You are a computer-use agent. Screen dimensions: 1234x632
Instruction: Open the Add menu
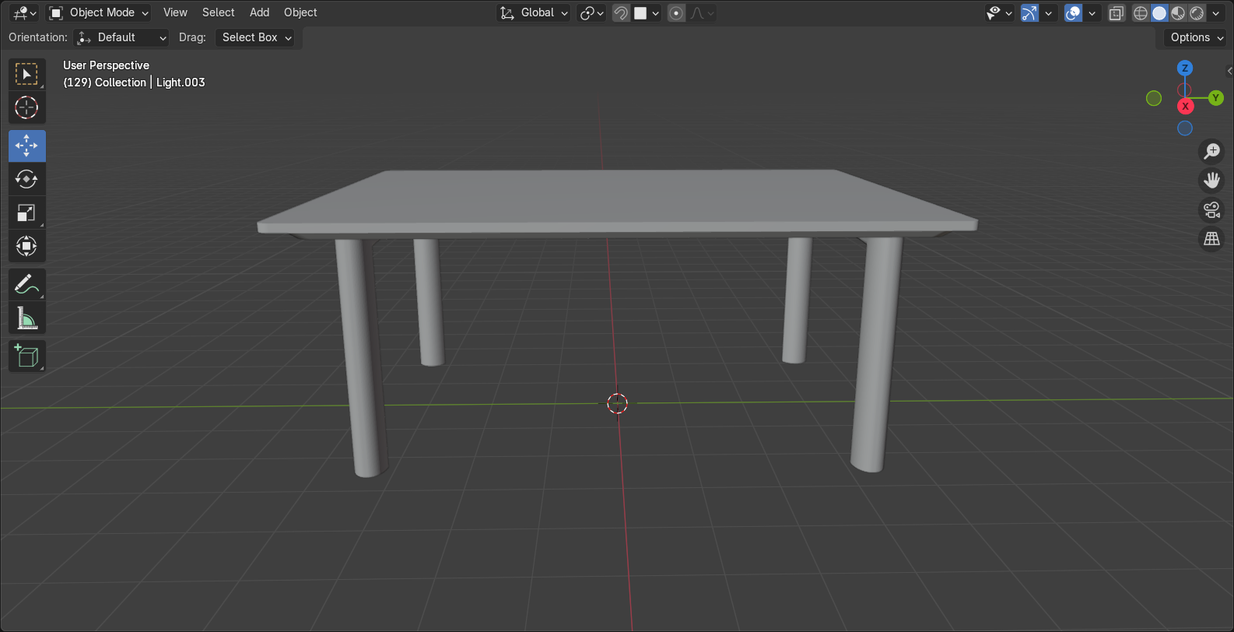[x=259, y=12]
